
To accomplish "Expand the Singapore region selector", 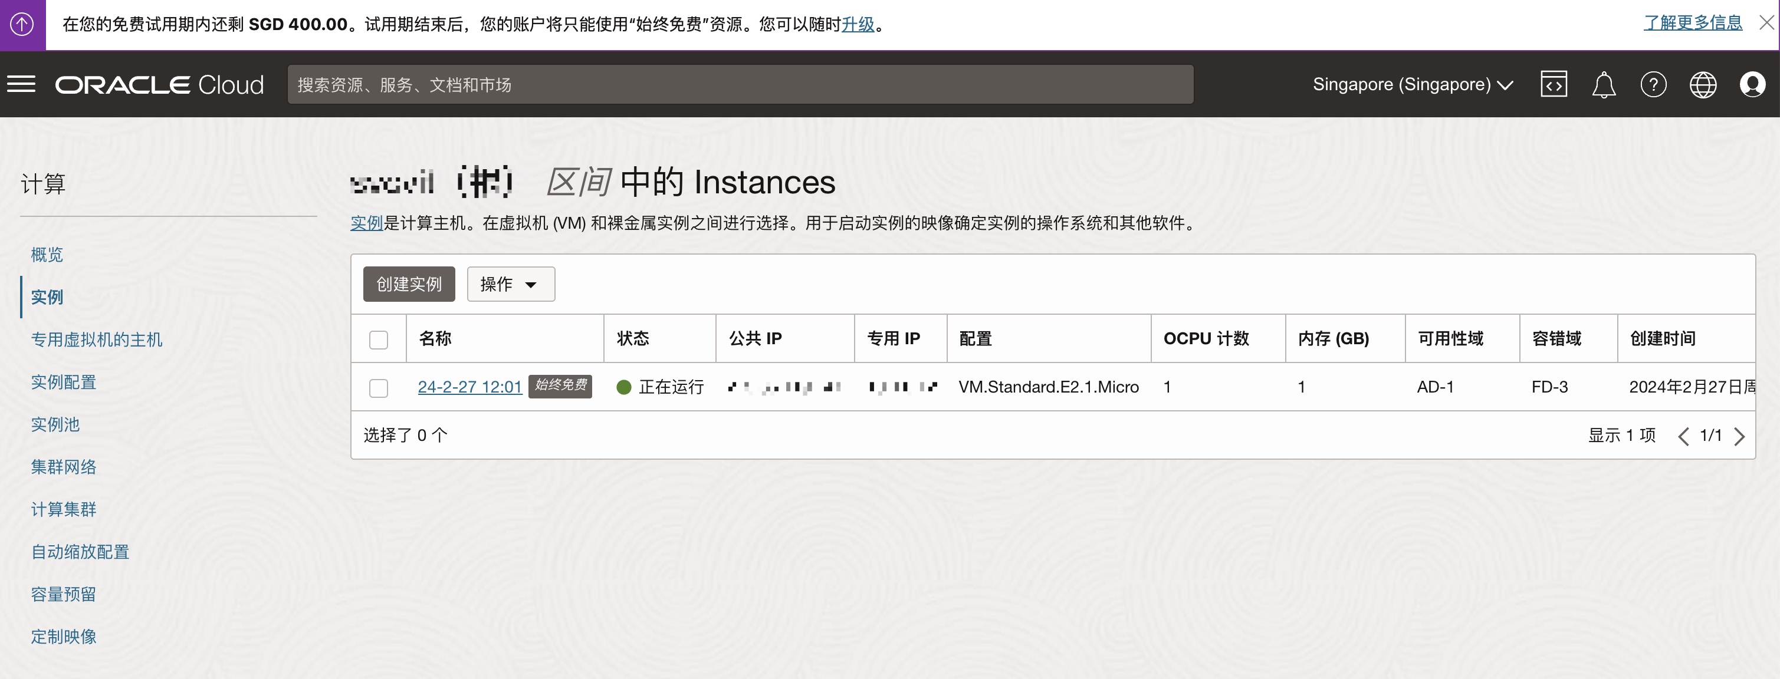I will pyautogui.click(x=1413, y=84).
